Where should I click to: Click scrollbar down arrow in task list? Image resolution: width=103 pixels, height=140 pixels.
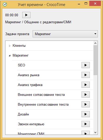point(95,133)
